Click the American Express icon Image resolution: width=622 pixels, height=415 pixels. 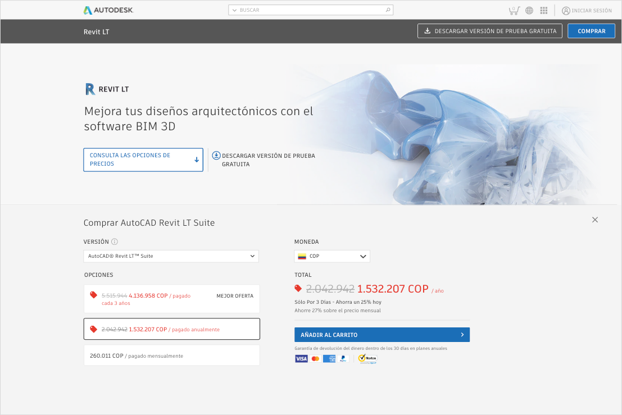pyautogui.click(x=329, y=359)
